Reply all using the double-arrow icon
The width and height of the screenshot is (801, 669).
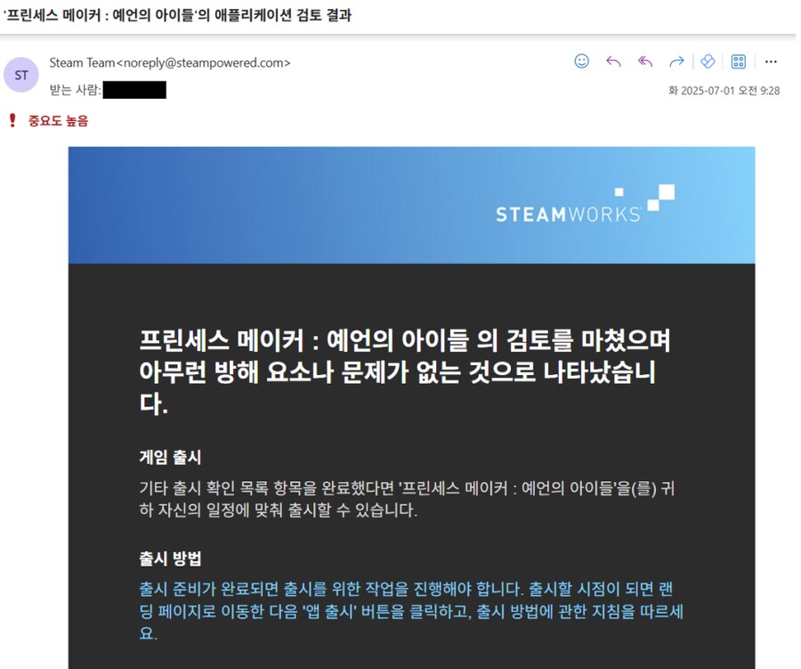[x=645, y=61]
